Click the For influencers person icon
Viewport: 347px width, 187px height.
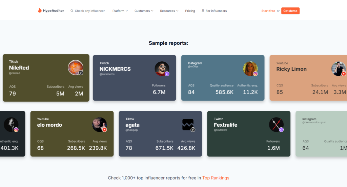pyautogui.click(x=203, y=11)
